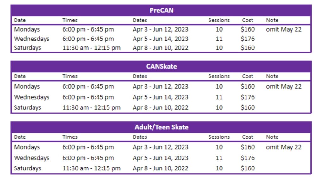Select Saturdays row in PreCAN table
The width and height of the screenshot is (324, 177).
click(x=161, y=48)
